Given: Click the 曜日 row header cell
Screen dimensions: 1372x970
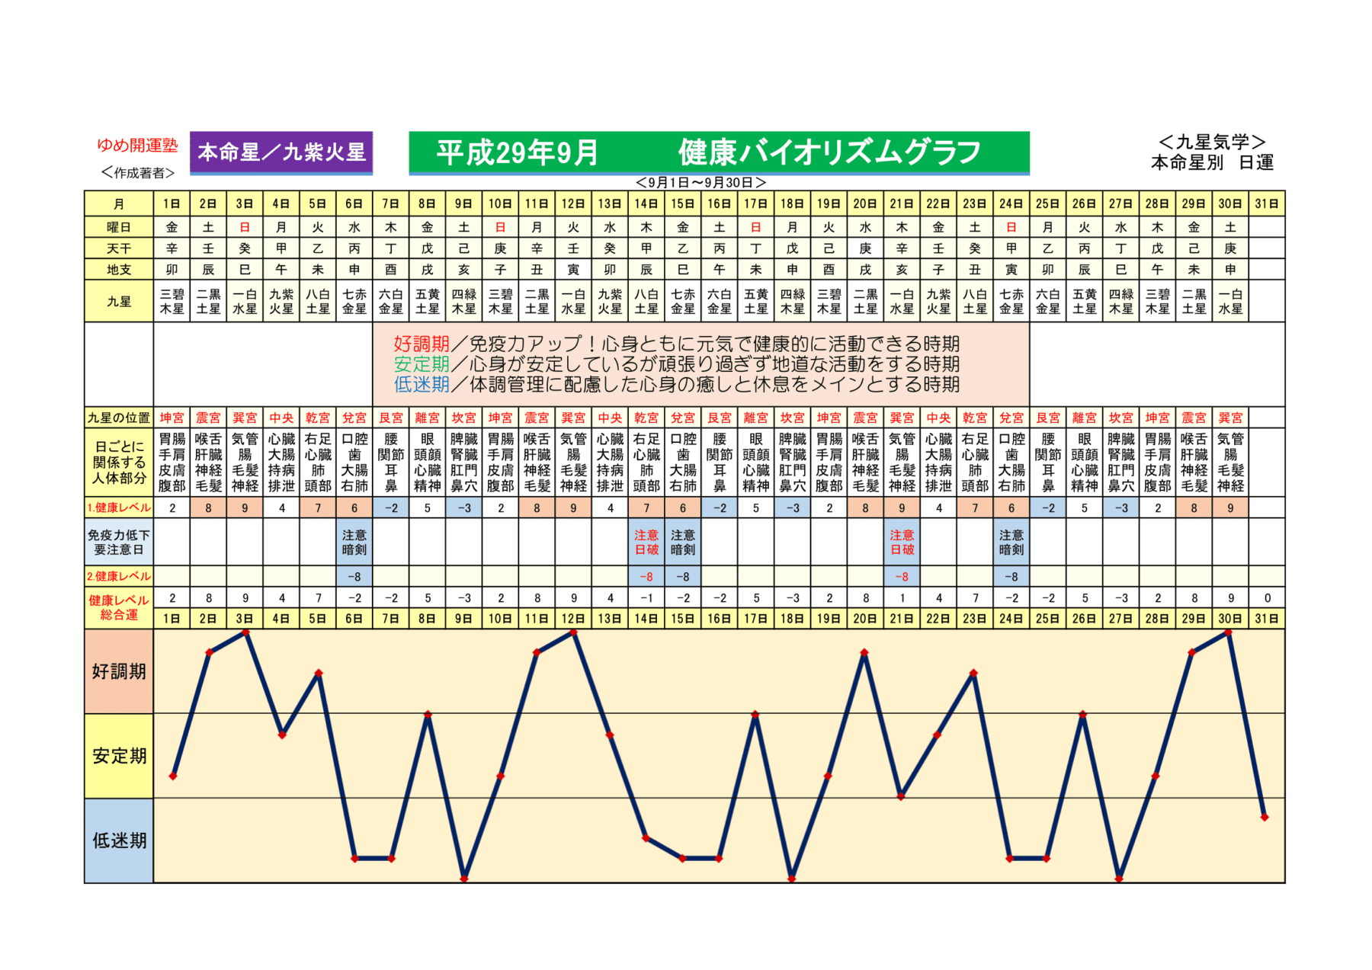Looking at the screenshot, I should [119, 227].
